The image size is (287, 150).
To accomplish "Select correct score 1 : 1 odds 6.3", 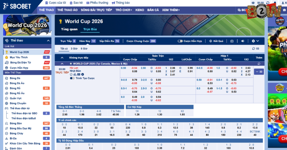I will (159, 128).
